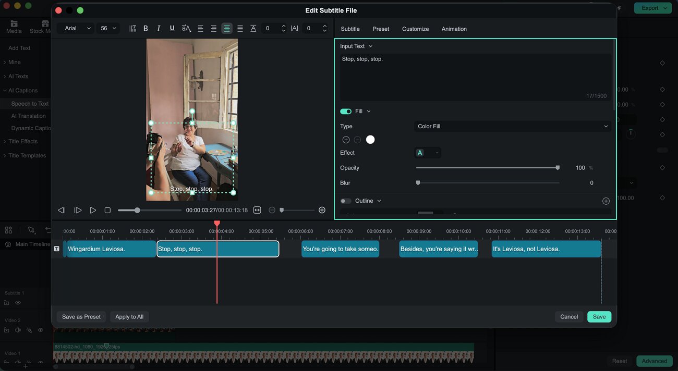Play the subtitle preview

pyautogui.click(x=93, y=210)
